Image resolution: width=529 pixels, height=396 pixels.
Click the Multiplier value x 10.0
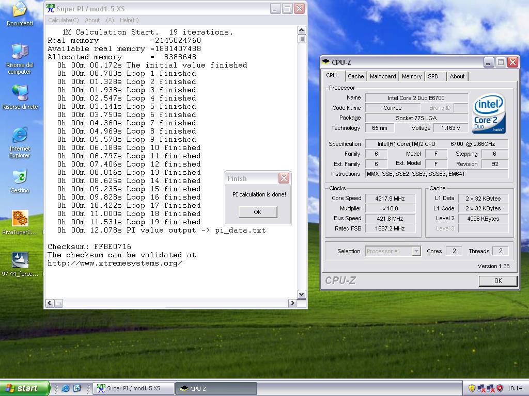pos(390,208)
